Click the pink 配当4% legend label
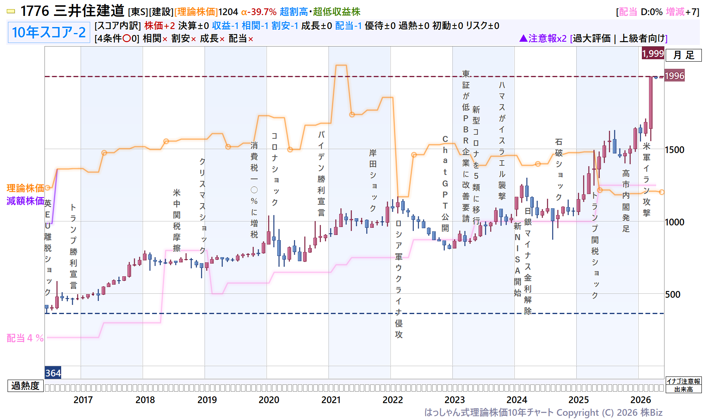The height and width of the screenshot is (419, 707). click(x=25, y=338)
